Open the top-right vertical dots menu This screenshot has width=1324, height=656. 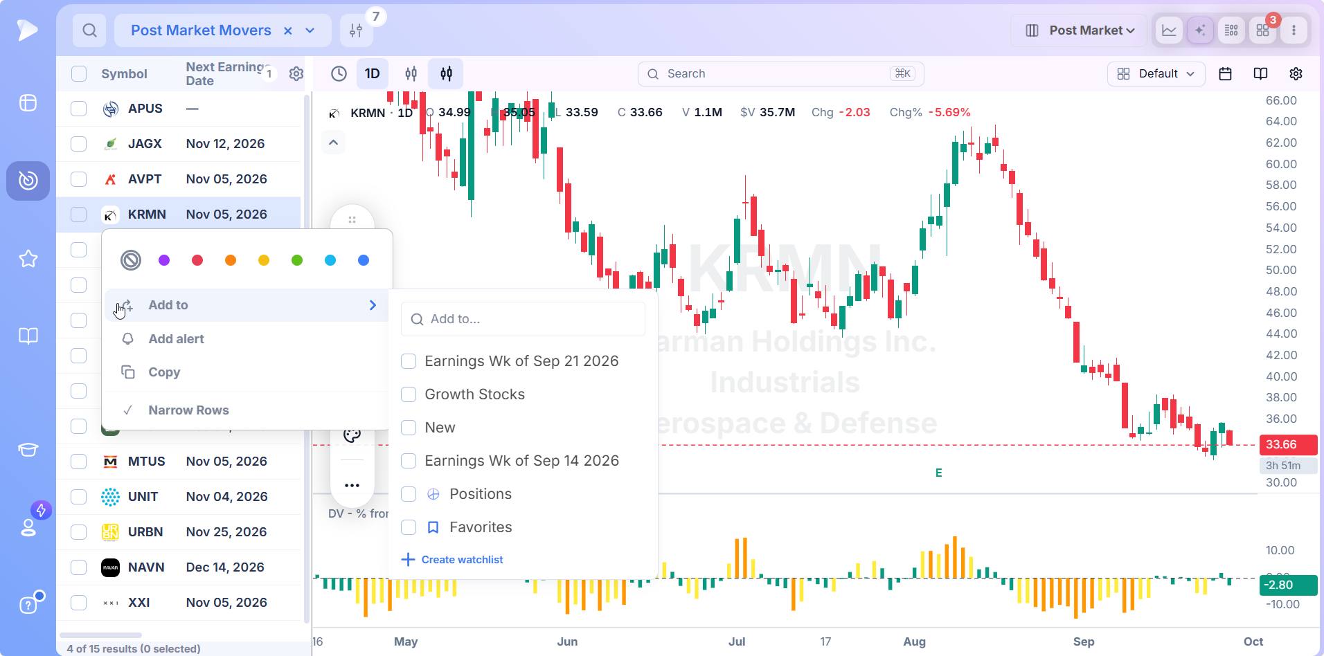1294,30
